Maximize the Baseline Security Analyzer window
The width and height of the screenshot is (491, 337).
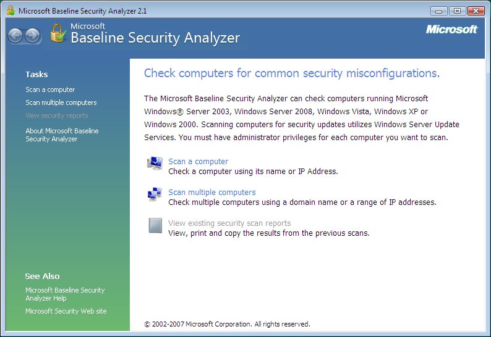click(x=457, y=11)
